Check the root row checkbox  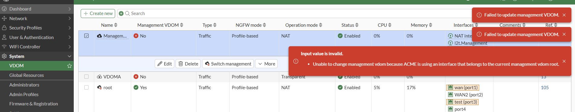(x=86, y=87)
